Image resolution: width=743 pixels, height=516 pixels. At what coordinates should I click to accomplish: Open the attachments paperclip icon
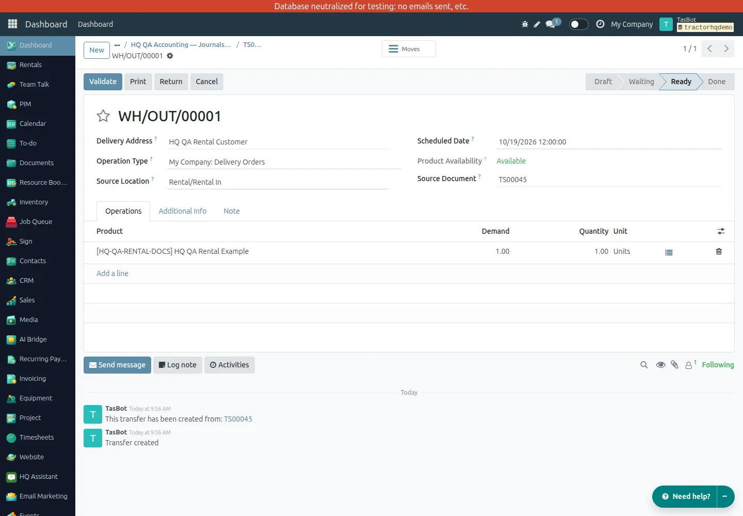[x=674, y=365]
